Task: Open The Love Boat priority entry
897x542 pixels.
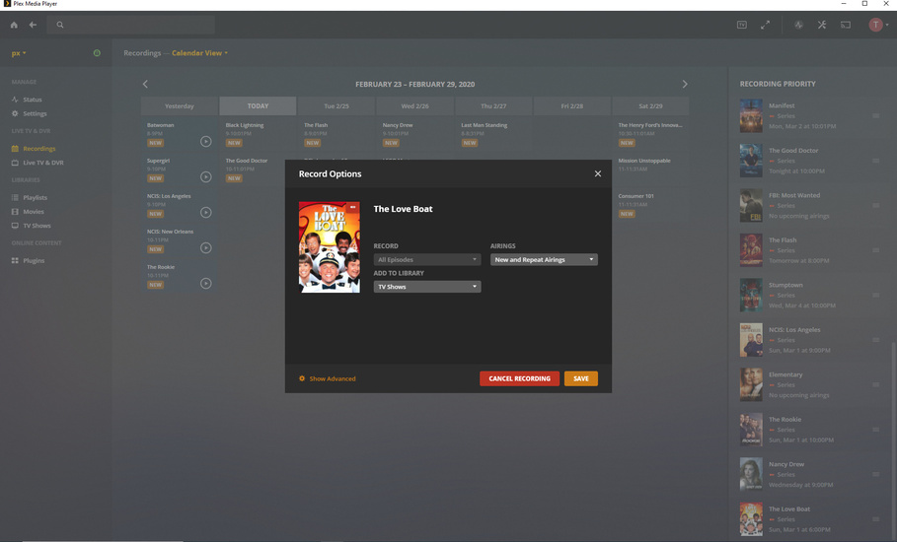Action: point(809,519)
